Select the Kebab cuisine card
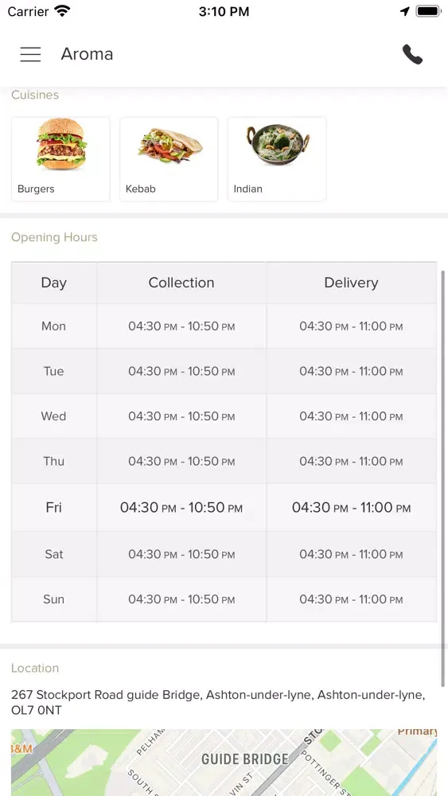This screenshot has width=448, height=796. coord(169,159)
